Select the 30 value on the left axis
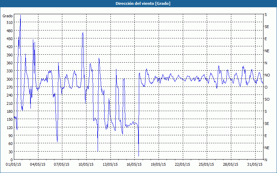277x173 pixels. (x=10, y=152)
